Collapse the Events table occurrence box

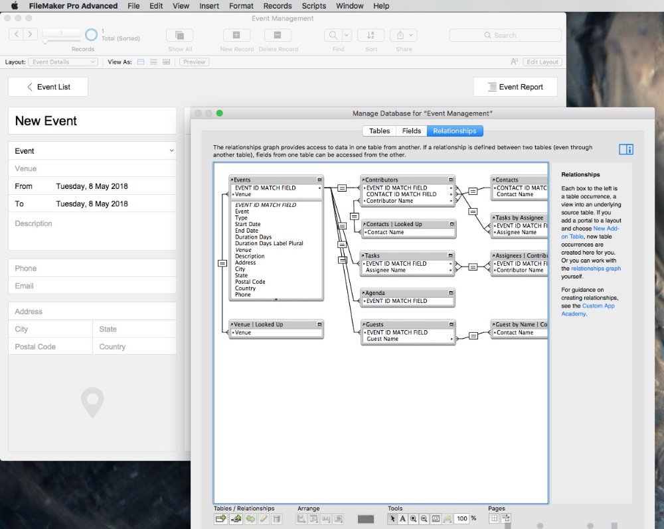tap(319, 180)
